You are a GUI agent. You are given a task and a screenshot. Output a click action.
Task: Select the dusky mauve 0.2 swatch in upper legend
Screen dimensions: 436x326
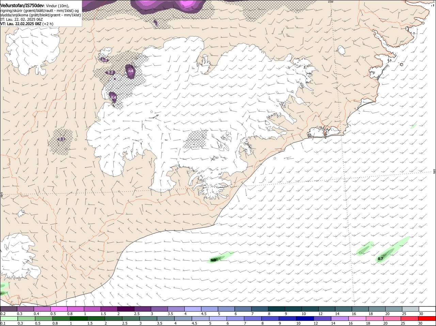(x=9, y=309)
